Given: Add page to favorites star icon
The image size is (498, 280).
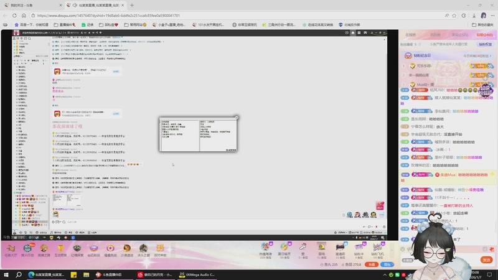Looking at the screenshot, I should point(454,15).
